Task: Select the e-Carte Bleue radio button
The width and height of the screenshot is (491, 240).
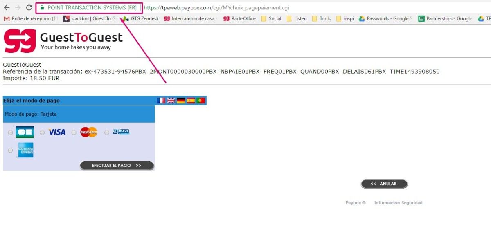Action: click(x=107, y=132)
